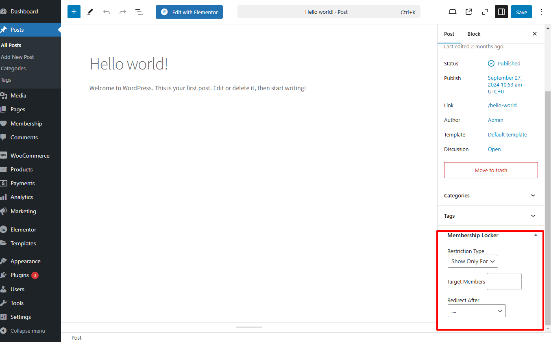Open the three-dot Options menu
551x342 pixels.
pos(541,12)
